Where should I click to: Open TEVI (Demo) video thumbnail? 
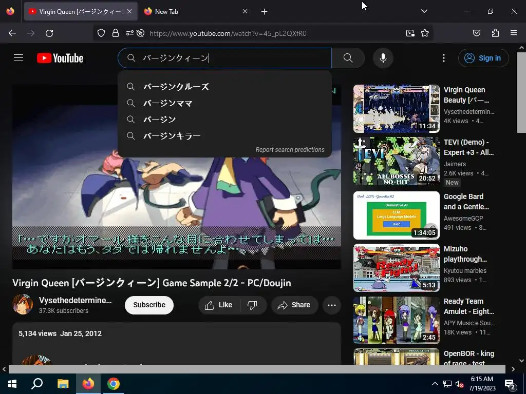coord(396,161)
